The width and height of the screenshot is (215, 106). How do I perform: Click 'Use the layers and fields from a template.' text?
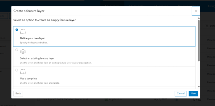tap(40, 83)
